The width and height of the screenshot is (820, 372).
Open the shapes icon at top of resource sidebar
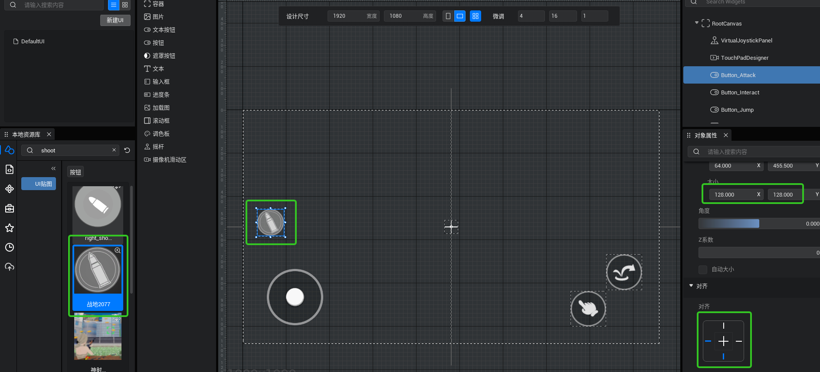pos(10,150)
